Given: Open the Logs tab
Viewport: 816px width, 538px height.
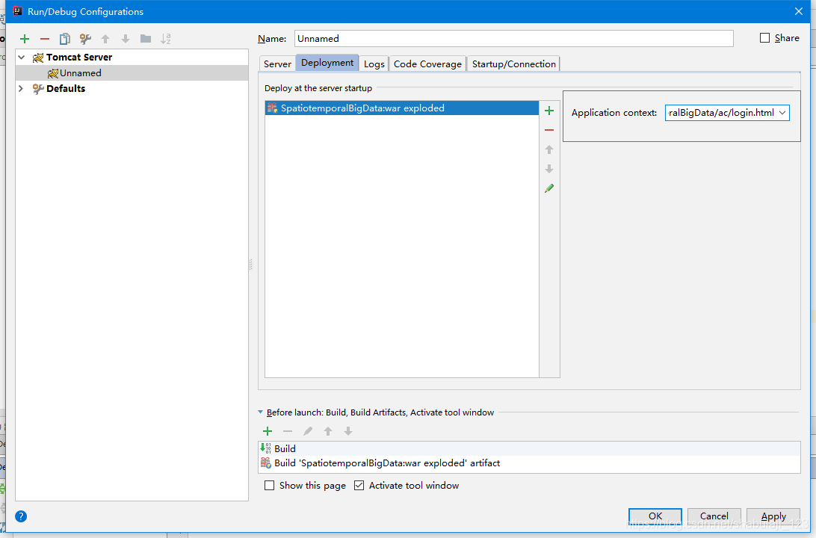Looking at the screenshot, I should pyautogui.click(x=374, y=64).
